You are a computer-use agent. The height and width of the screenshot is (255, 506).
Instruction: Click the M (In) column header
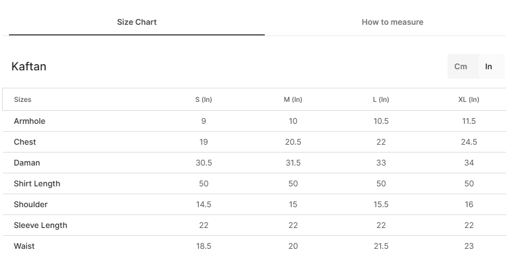pos(293,100)
